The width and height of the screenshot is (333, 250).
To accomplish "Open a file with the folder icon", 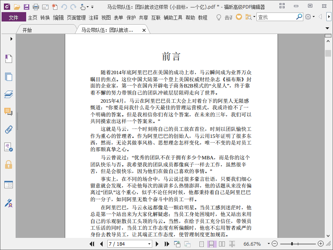I will (x=17, y=7).
